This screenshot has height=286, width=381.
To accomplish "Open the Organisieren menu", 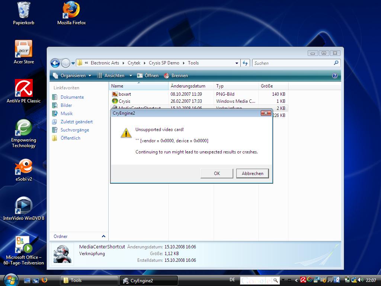I will 72,76.
